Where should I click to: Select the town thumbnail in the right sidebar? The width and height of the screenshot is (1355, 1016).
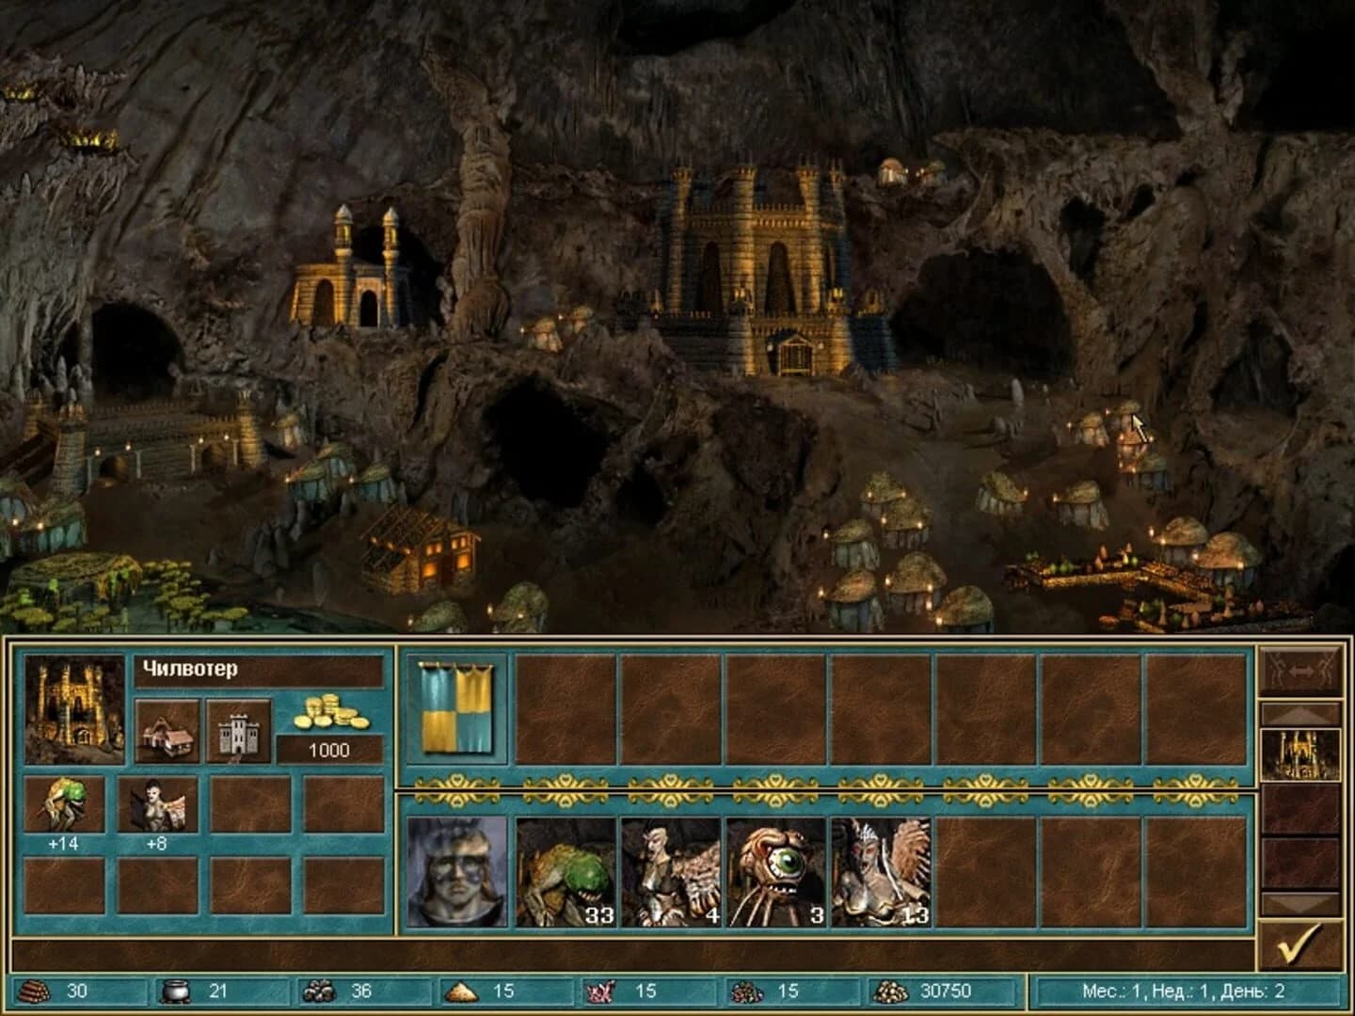click(1301, 754)
